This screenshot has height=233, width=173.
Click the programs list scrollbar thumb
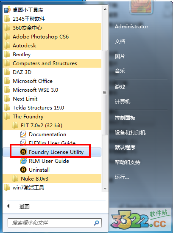(105, 93)
